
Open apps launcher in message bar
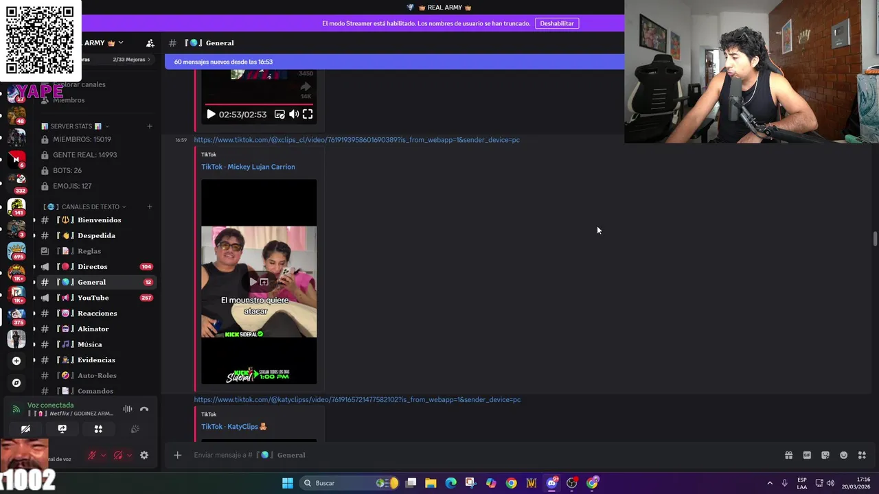[x=863, y=455]
